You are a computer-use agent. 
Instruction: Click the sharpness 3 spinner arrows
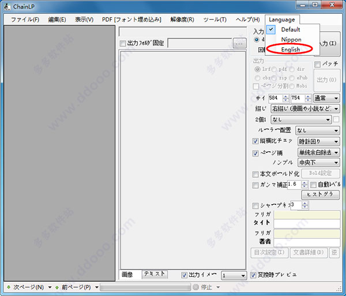click(x=304, y=205)
